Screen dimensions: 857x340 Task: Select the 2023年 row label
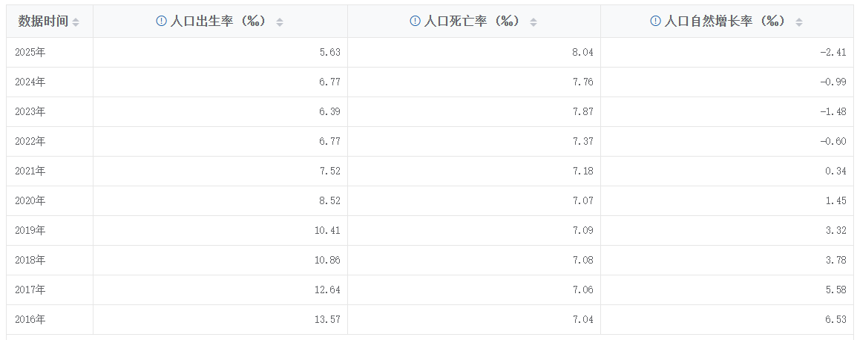point(30,111)
